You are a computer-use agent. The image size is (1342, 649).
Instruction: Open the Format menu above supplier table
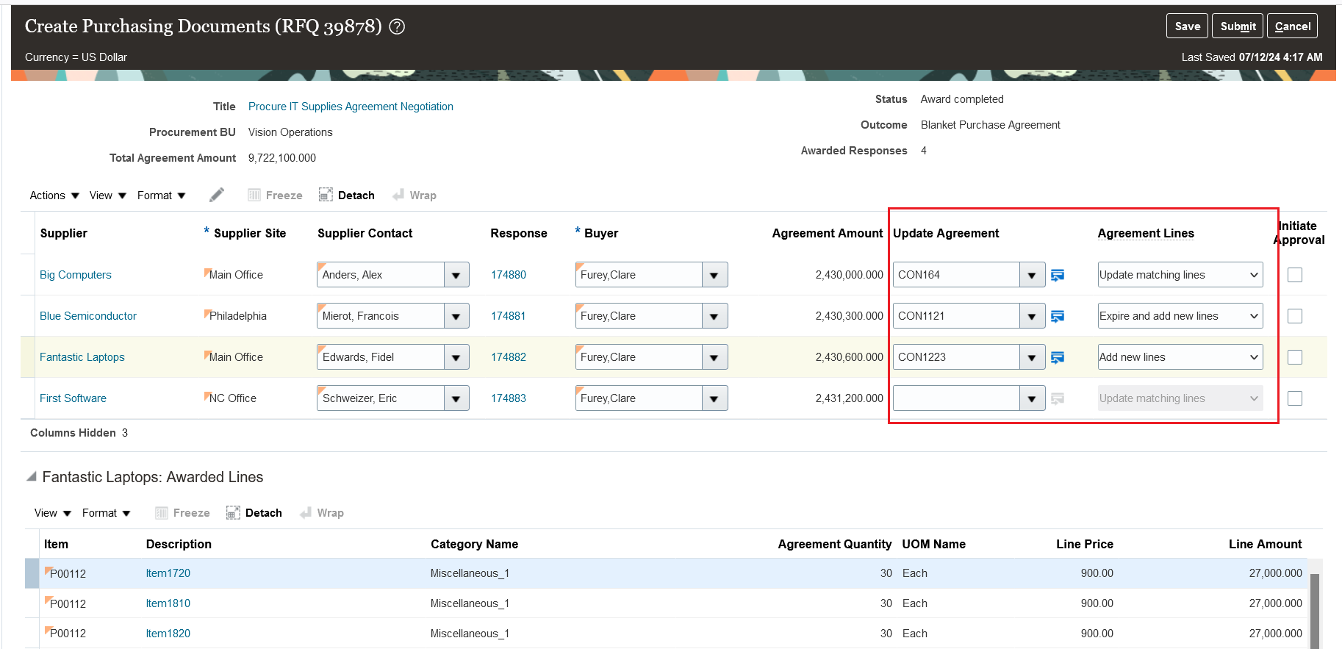point(162,195)
